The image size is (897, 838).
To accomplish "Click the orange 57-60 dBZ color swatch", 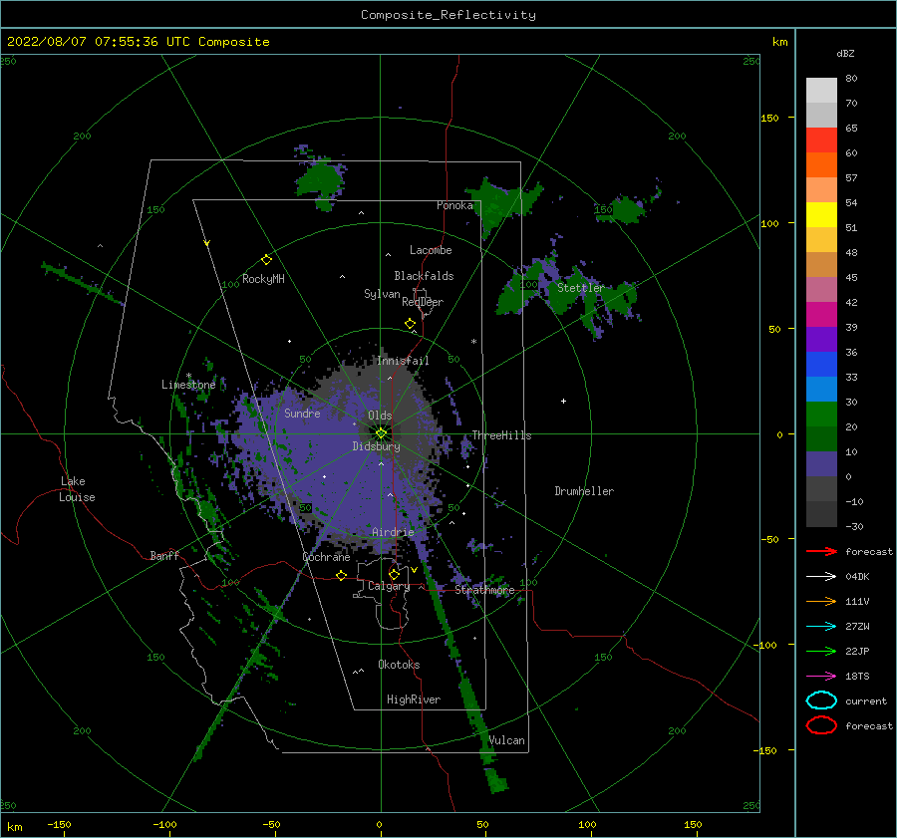I will point(821,165).
